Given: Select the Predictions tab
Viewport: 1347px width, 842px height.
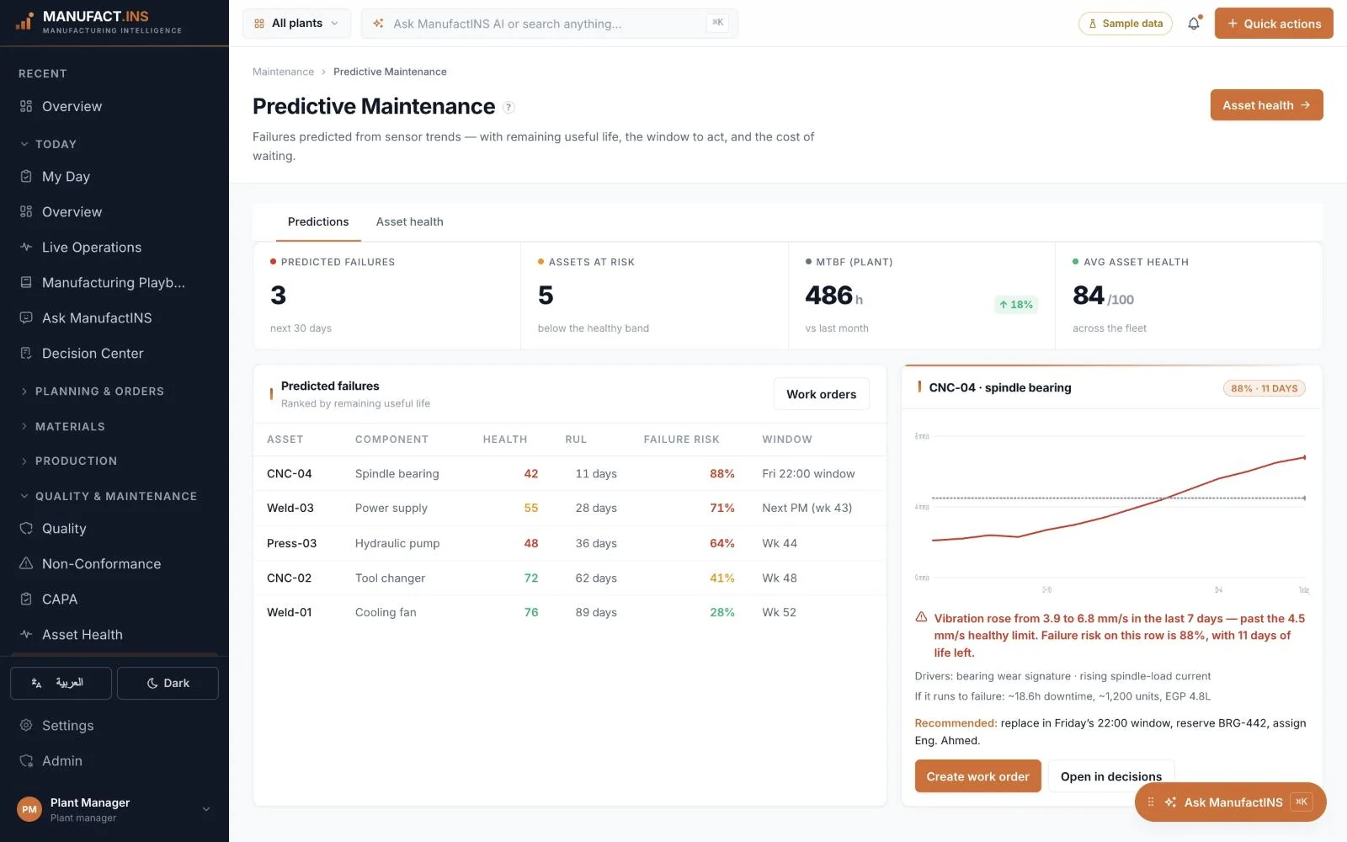Looking at the screenshot, I should 318,221.
